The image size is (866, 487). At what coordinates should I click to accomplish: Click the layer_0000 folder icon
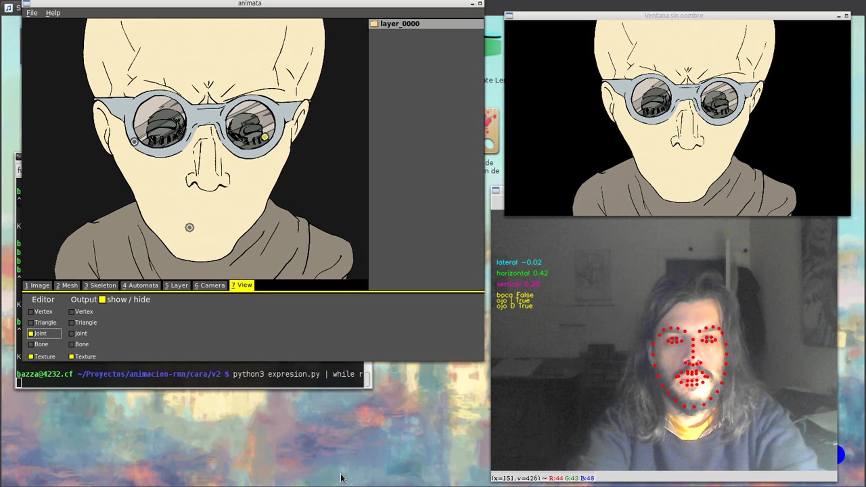[374, 24]
